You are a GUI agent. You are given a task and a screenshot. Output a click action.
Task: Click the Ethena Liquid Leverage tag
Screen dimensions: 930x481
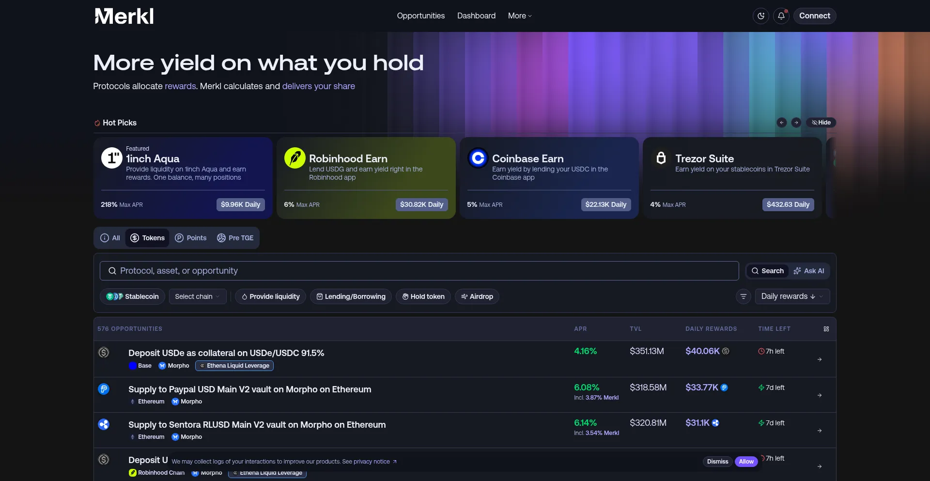pos(234,366)
